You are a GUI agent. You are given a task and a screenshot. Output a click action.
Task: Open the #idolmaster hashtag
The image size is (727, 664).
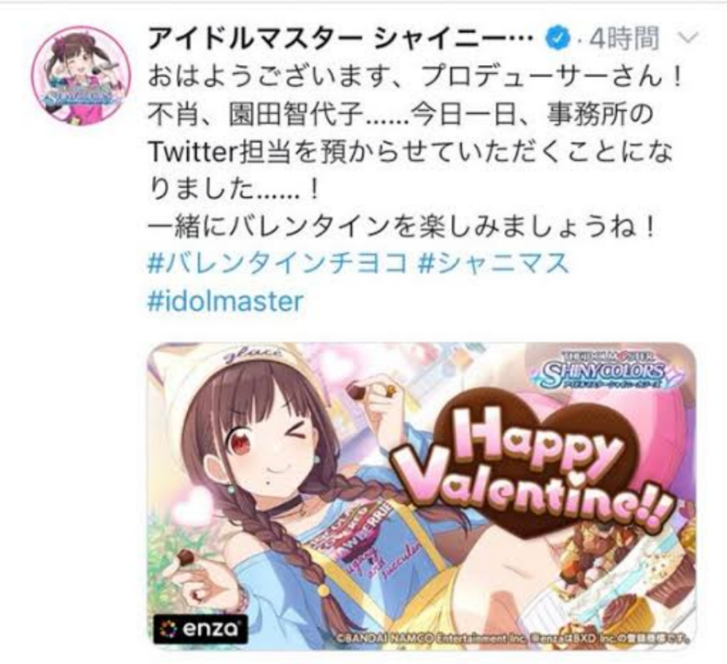pos(225,301)
